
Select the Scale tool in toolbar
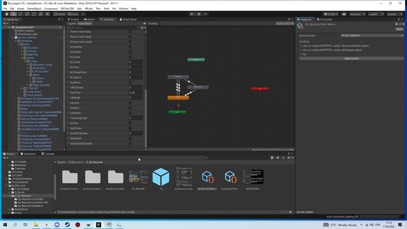pos(27,14)
